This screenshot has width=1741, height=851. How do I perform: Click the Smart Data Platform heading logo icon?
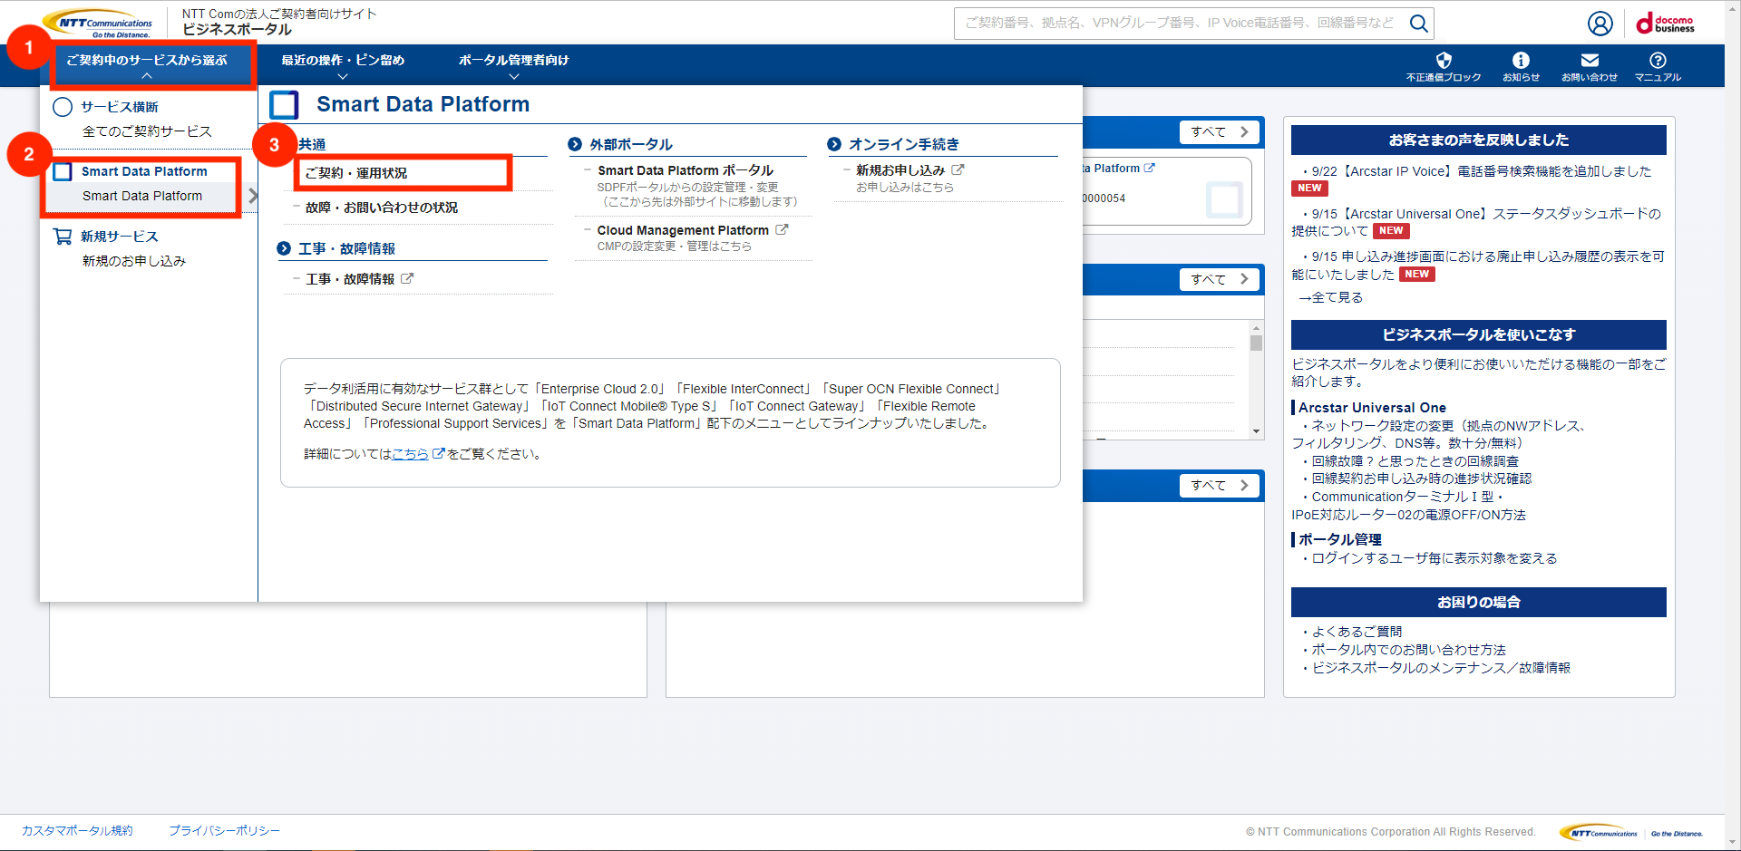[x=284, y=105]
